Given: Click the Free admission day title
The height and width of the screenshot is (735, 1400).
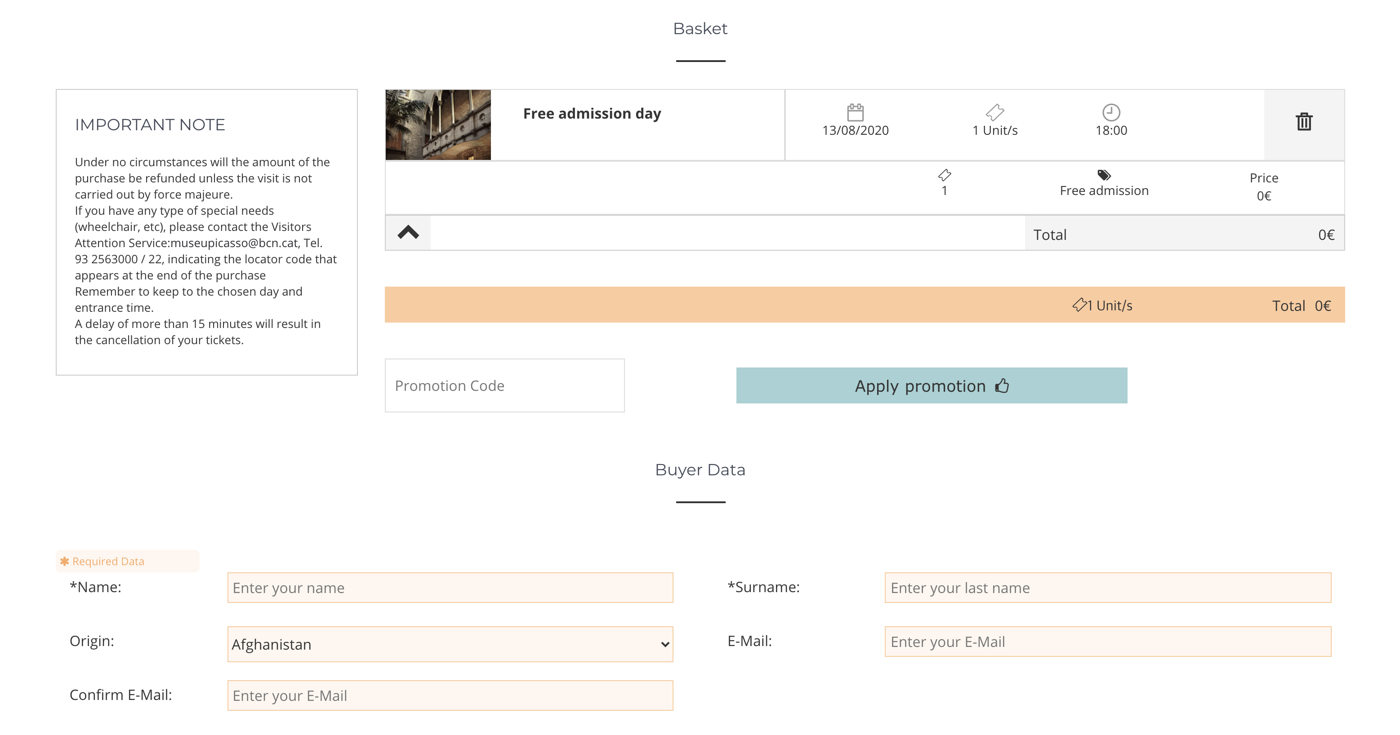Looking at the screenshot, I should 592,114.
